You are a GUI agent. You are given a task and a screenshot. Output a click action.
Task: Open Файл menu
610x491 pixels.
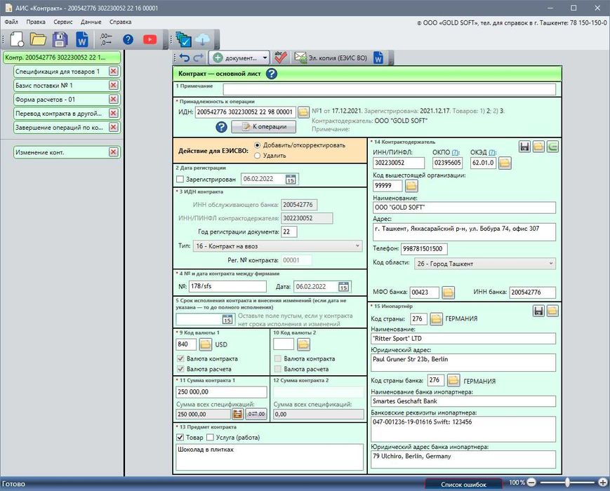tap(11, 22)
